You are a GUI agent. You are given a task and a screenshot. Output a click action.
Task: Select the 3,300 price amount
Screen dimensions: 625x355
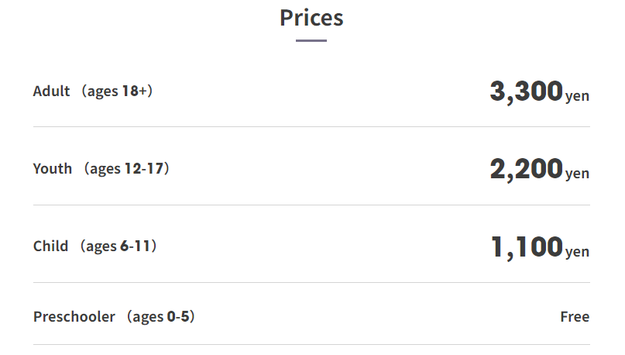coord(526,91)
